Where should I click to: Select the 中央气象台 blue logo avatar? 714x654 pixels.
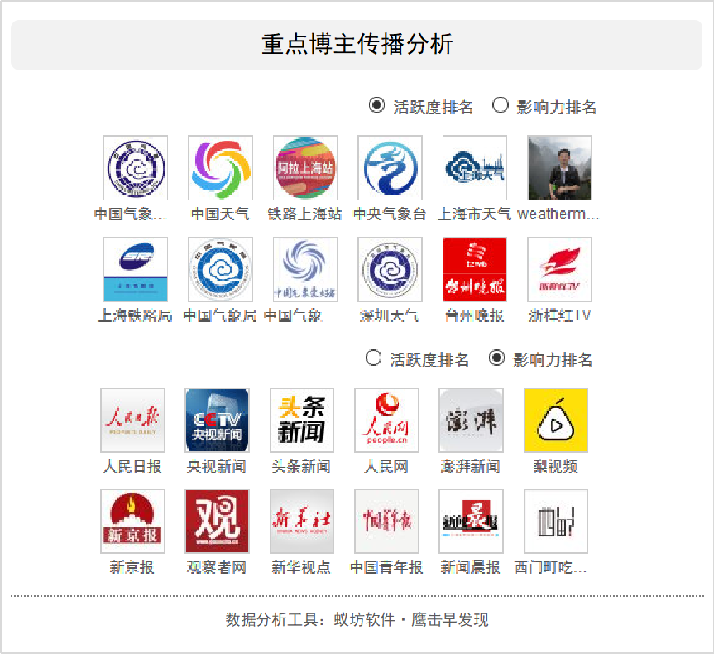[x=390, y=168]
